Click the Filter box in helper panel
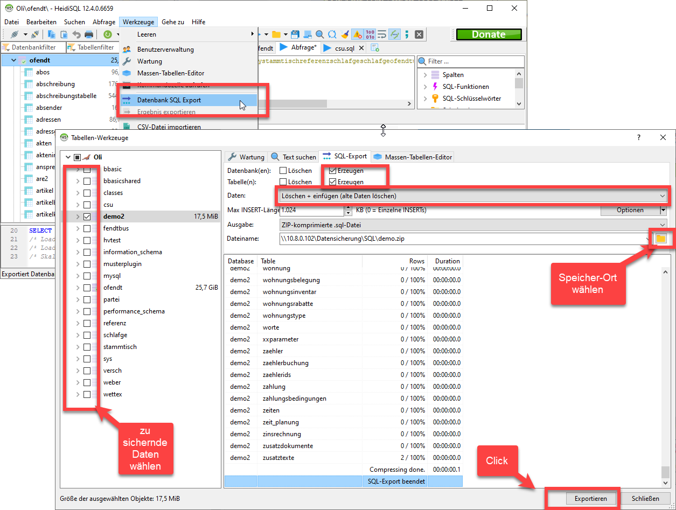 click(470, 61)
